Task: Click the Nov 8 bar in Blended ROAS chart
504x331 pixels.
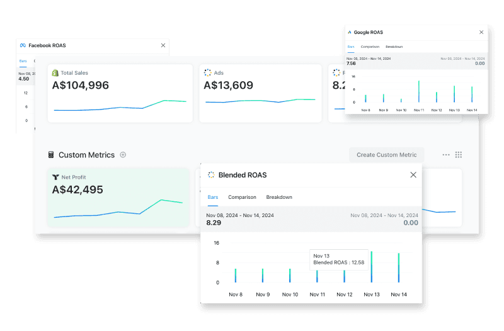Action: 236,276
